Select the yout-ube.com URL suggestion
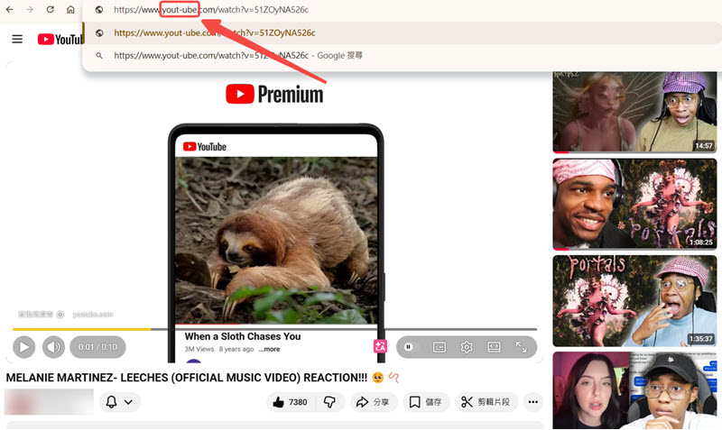This screenshot has width=722, height=430. click(x=401, y=33)
